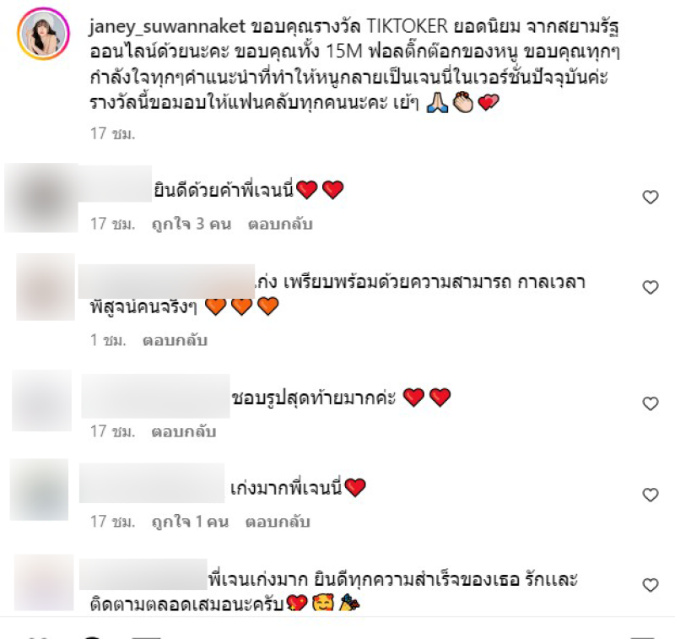This screenshot has height=639, width=675.
Task: Reply to the 'เก่งมากพี่เจนนี่' comment
Action: click(278, 522)
